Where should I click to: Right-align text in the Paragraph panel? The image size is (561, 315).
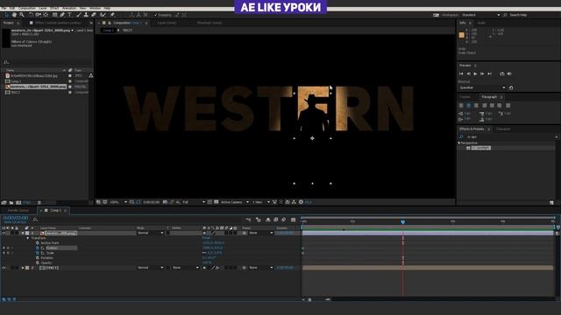click(x=476, y=106)
